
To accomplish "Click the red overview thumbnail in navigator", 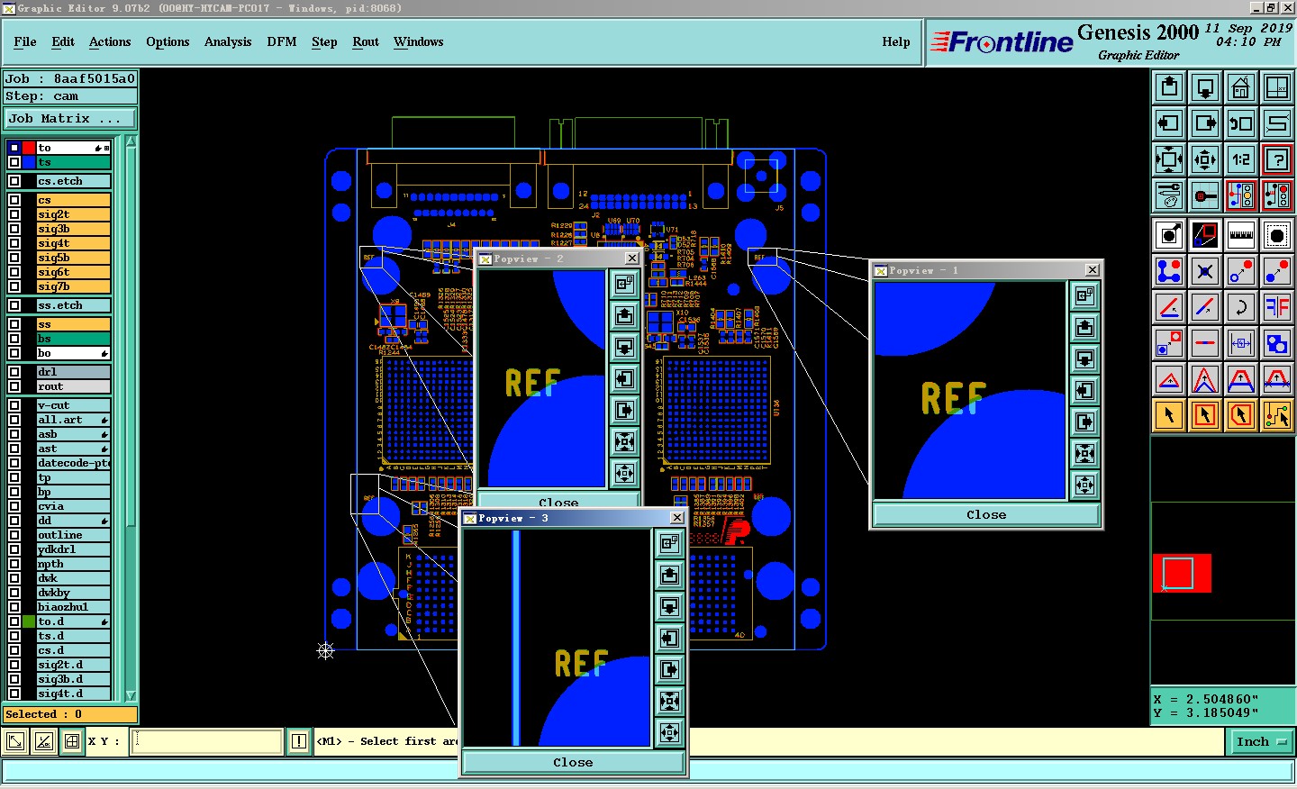I will (1182, 573).
